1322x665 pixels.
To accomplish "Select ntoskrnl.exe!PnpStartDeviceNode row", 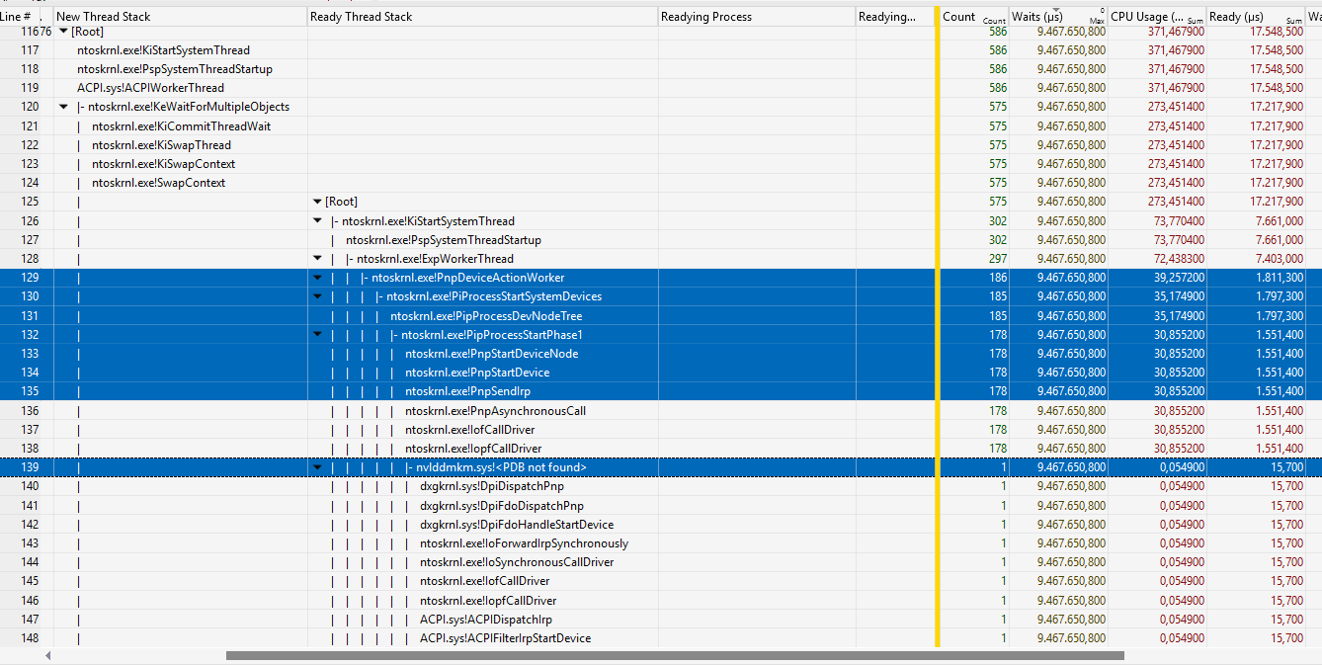I will [x=491, y=354].
